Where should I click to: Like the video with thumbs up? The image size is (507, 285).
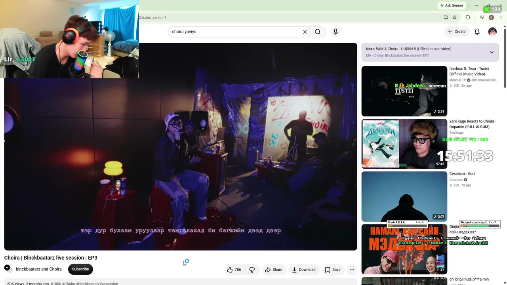pos(234,270)
